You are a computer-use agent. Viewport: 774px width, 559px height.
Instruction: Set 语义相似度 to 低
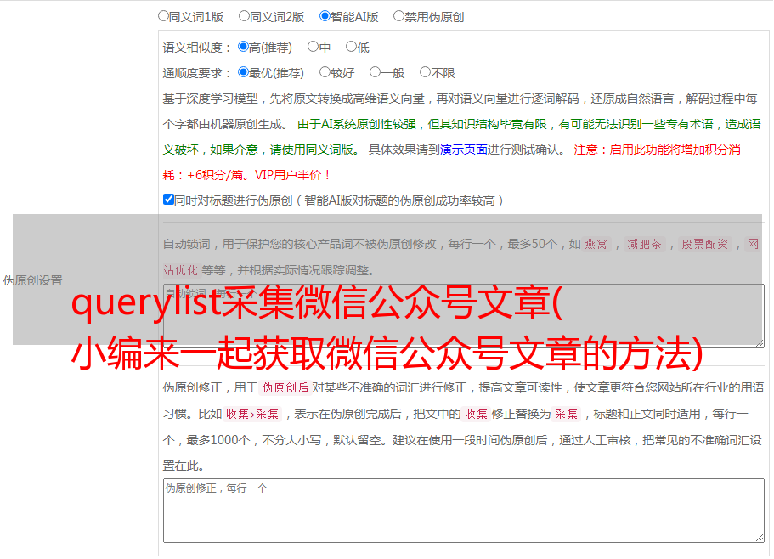351,47
